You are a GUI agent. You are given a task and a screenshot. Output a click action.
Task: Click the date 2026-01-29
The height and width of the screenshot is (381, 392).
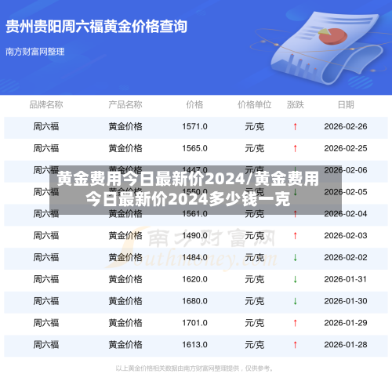coord(346,323)
